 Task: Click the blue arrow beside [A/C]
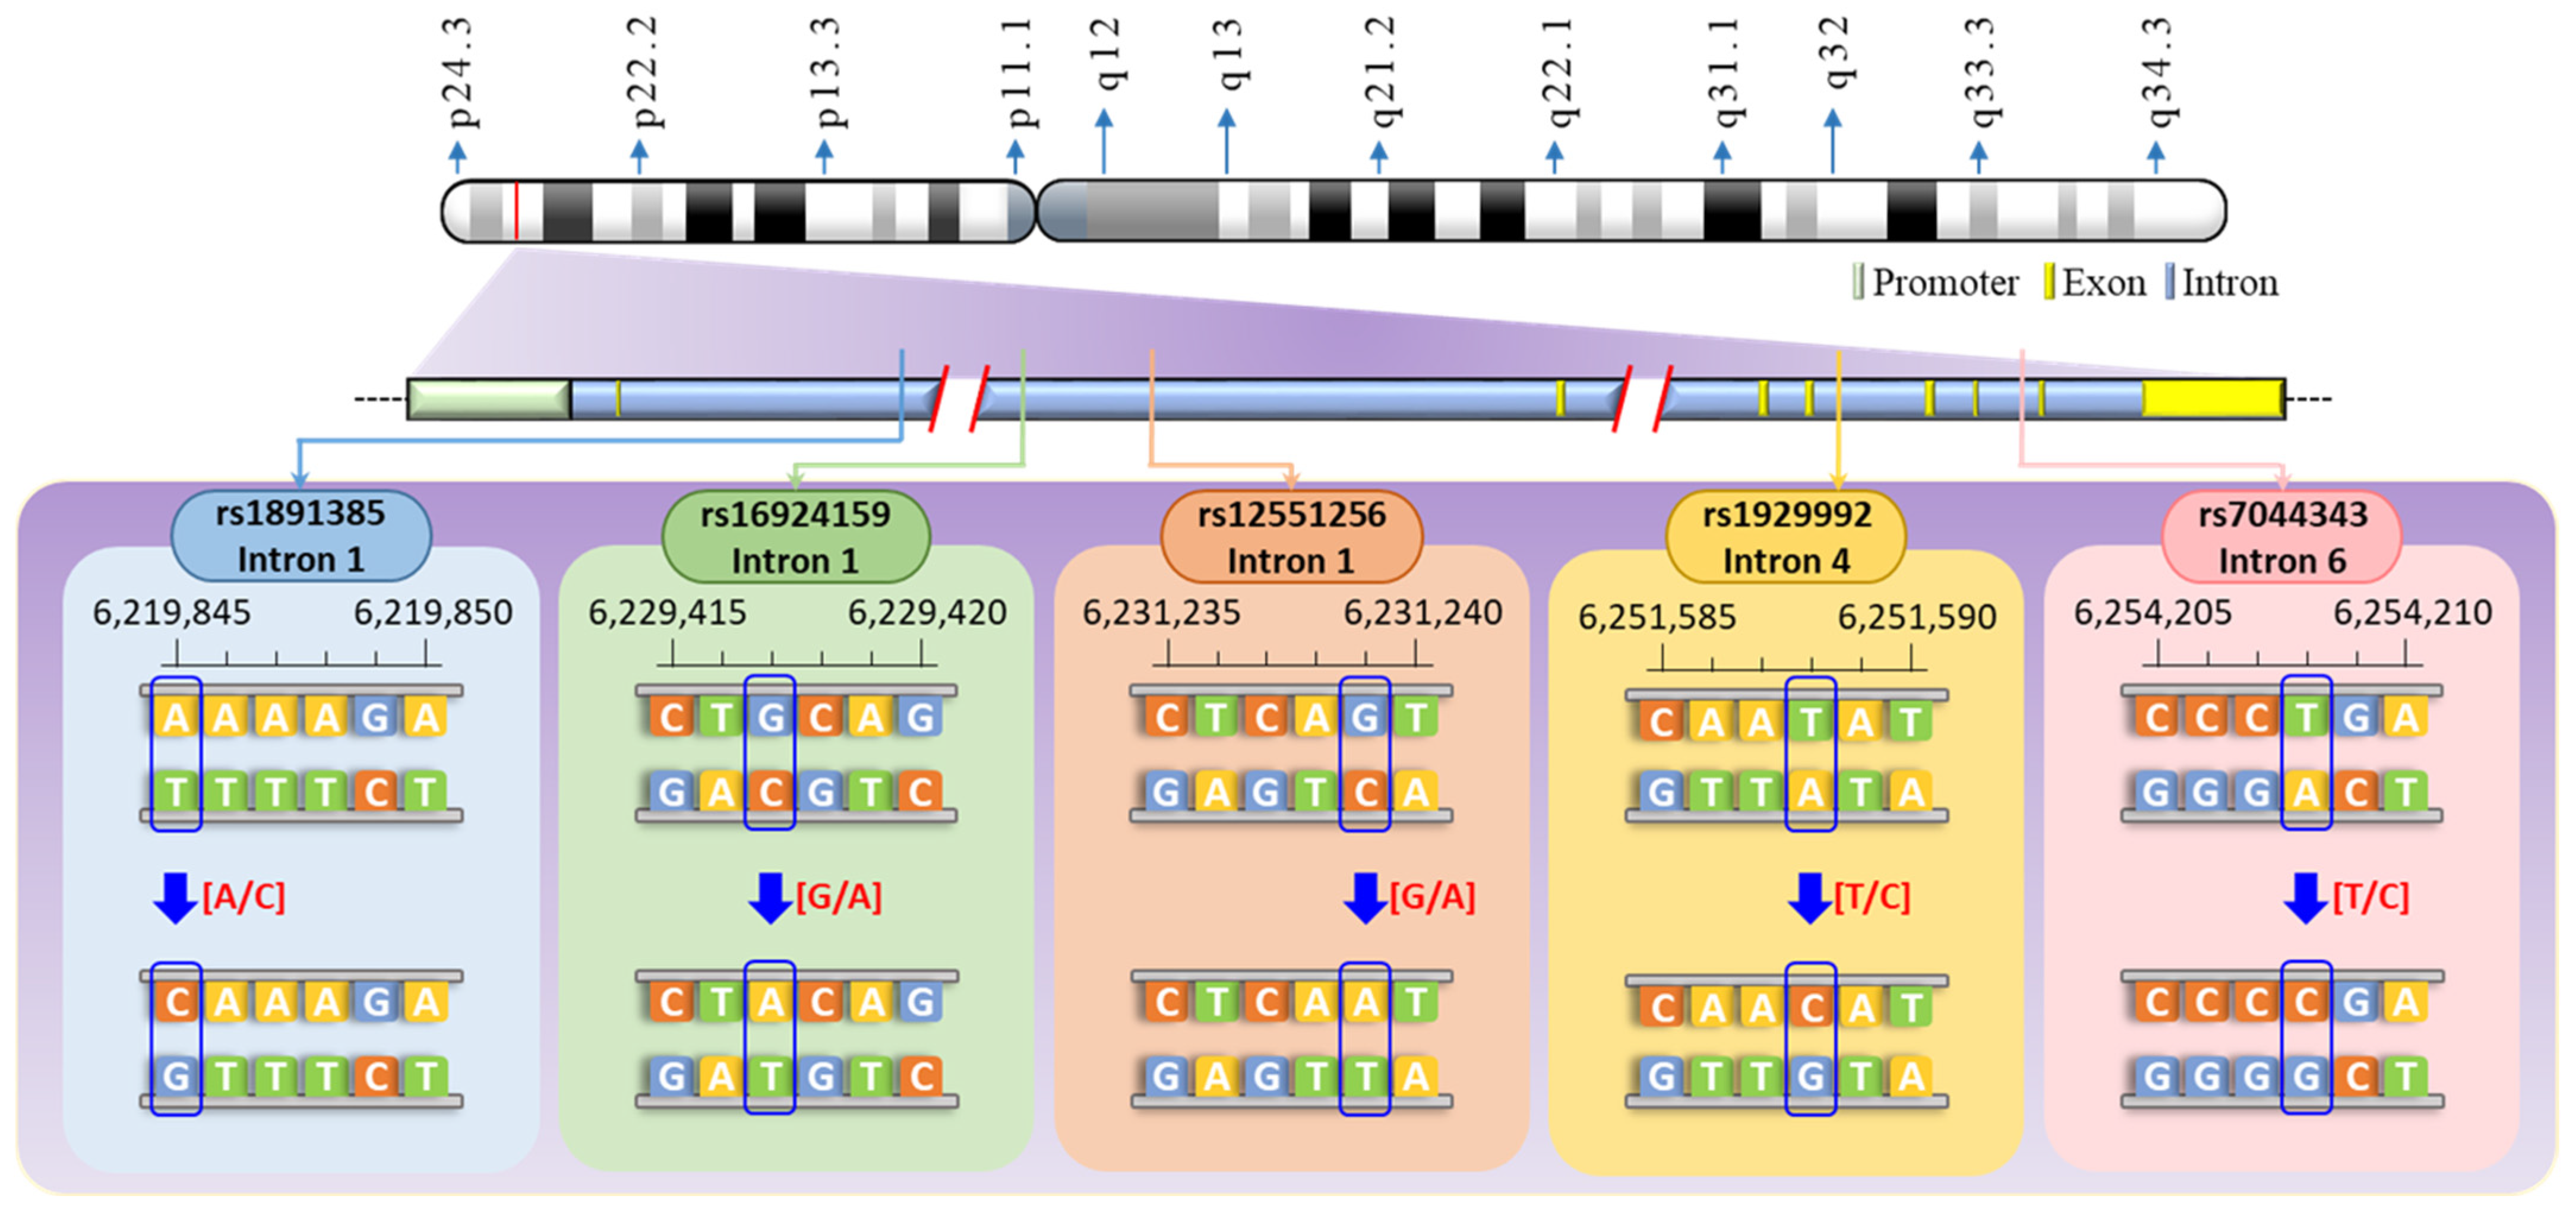[175, 897]
